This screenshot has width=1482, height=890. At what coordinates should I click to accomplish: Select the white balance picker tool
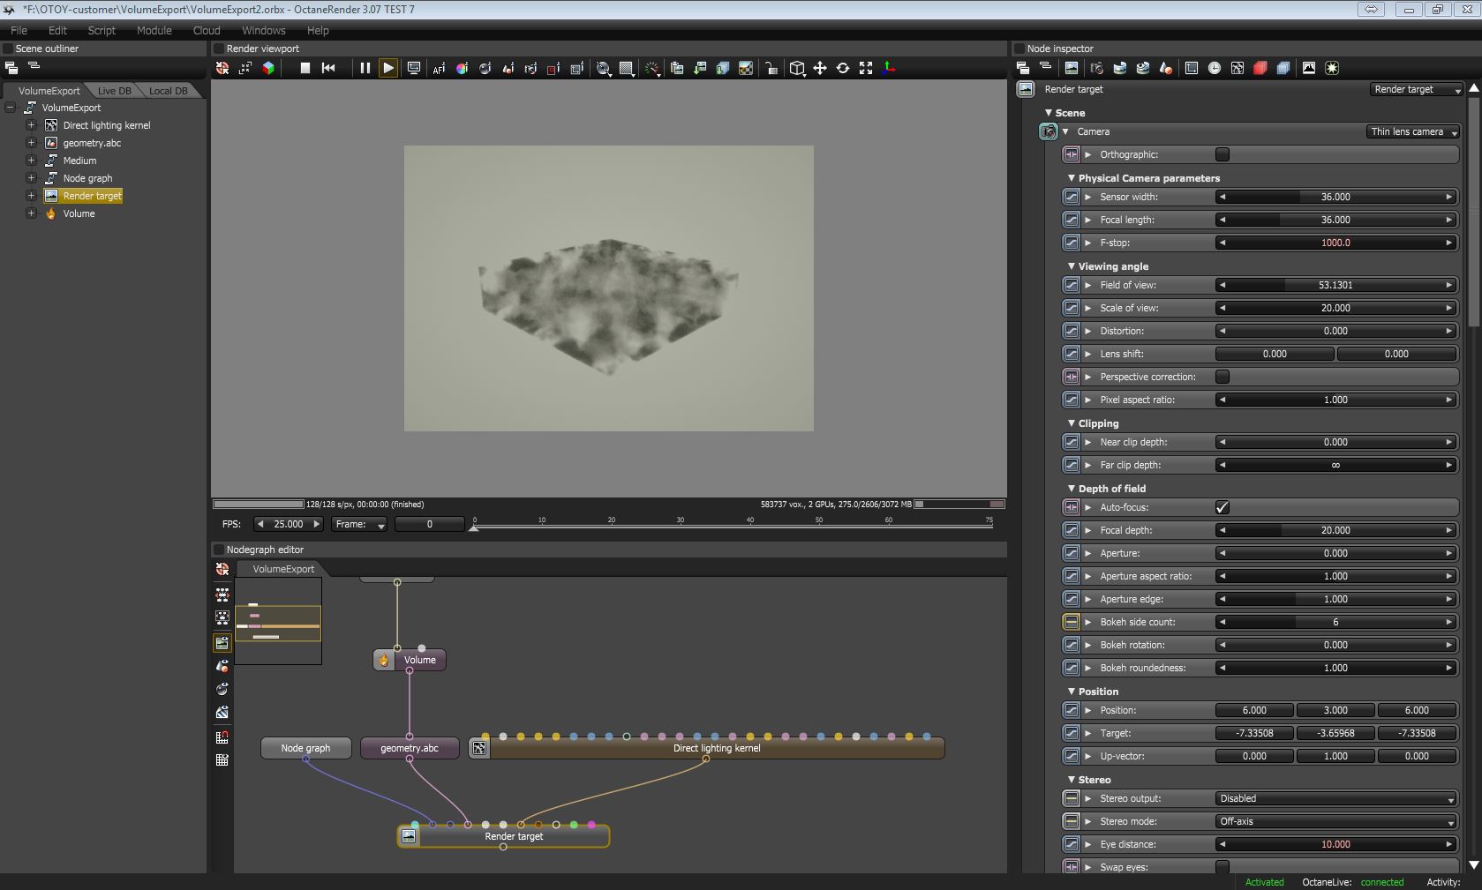click(462, 68)
